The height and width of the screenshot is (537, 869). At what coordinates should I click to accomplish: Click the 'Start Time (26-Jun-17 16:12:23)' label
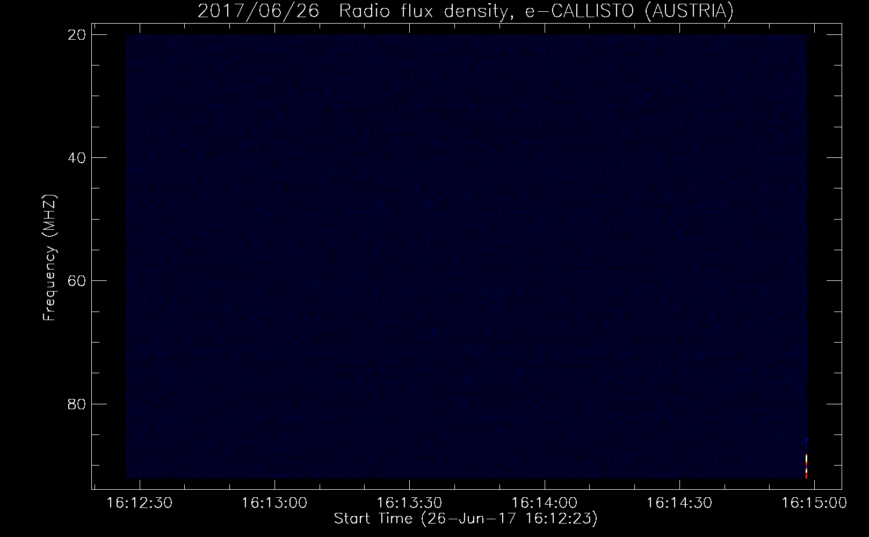point(466,519)
